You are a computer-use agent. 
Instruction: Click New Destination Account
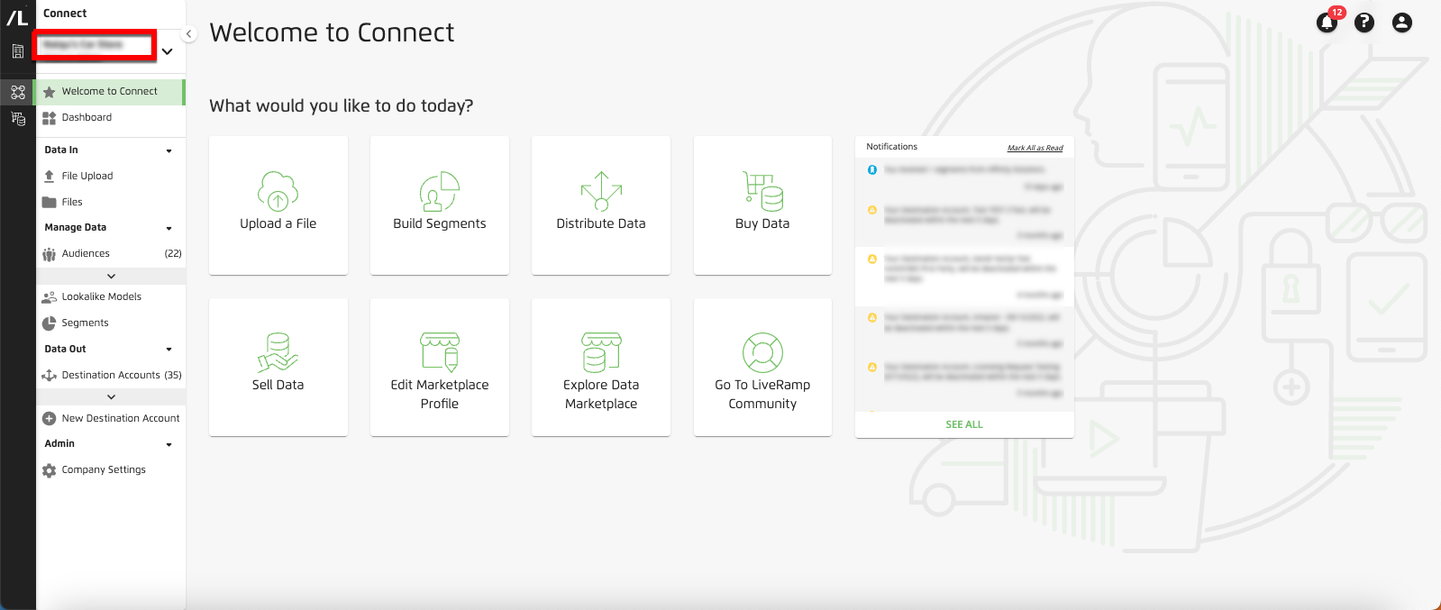[121, 419]
